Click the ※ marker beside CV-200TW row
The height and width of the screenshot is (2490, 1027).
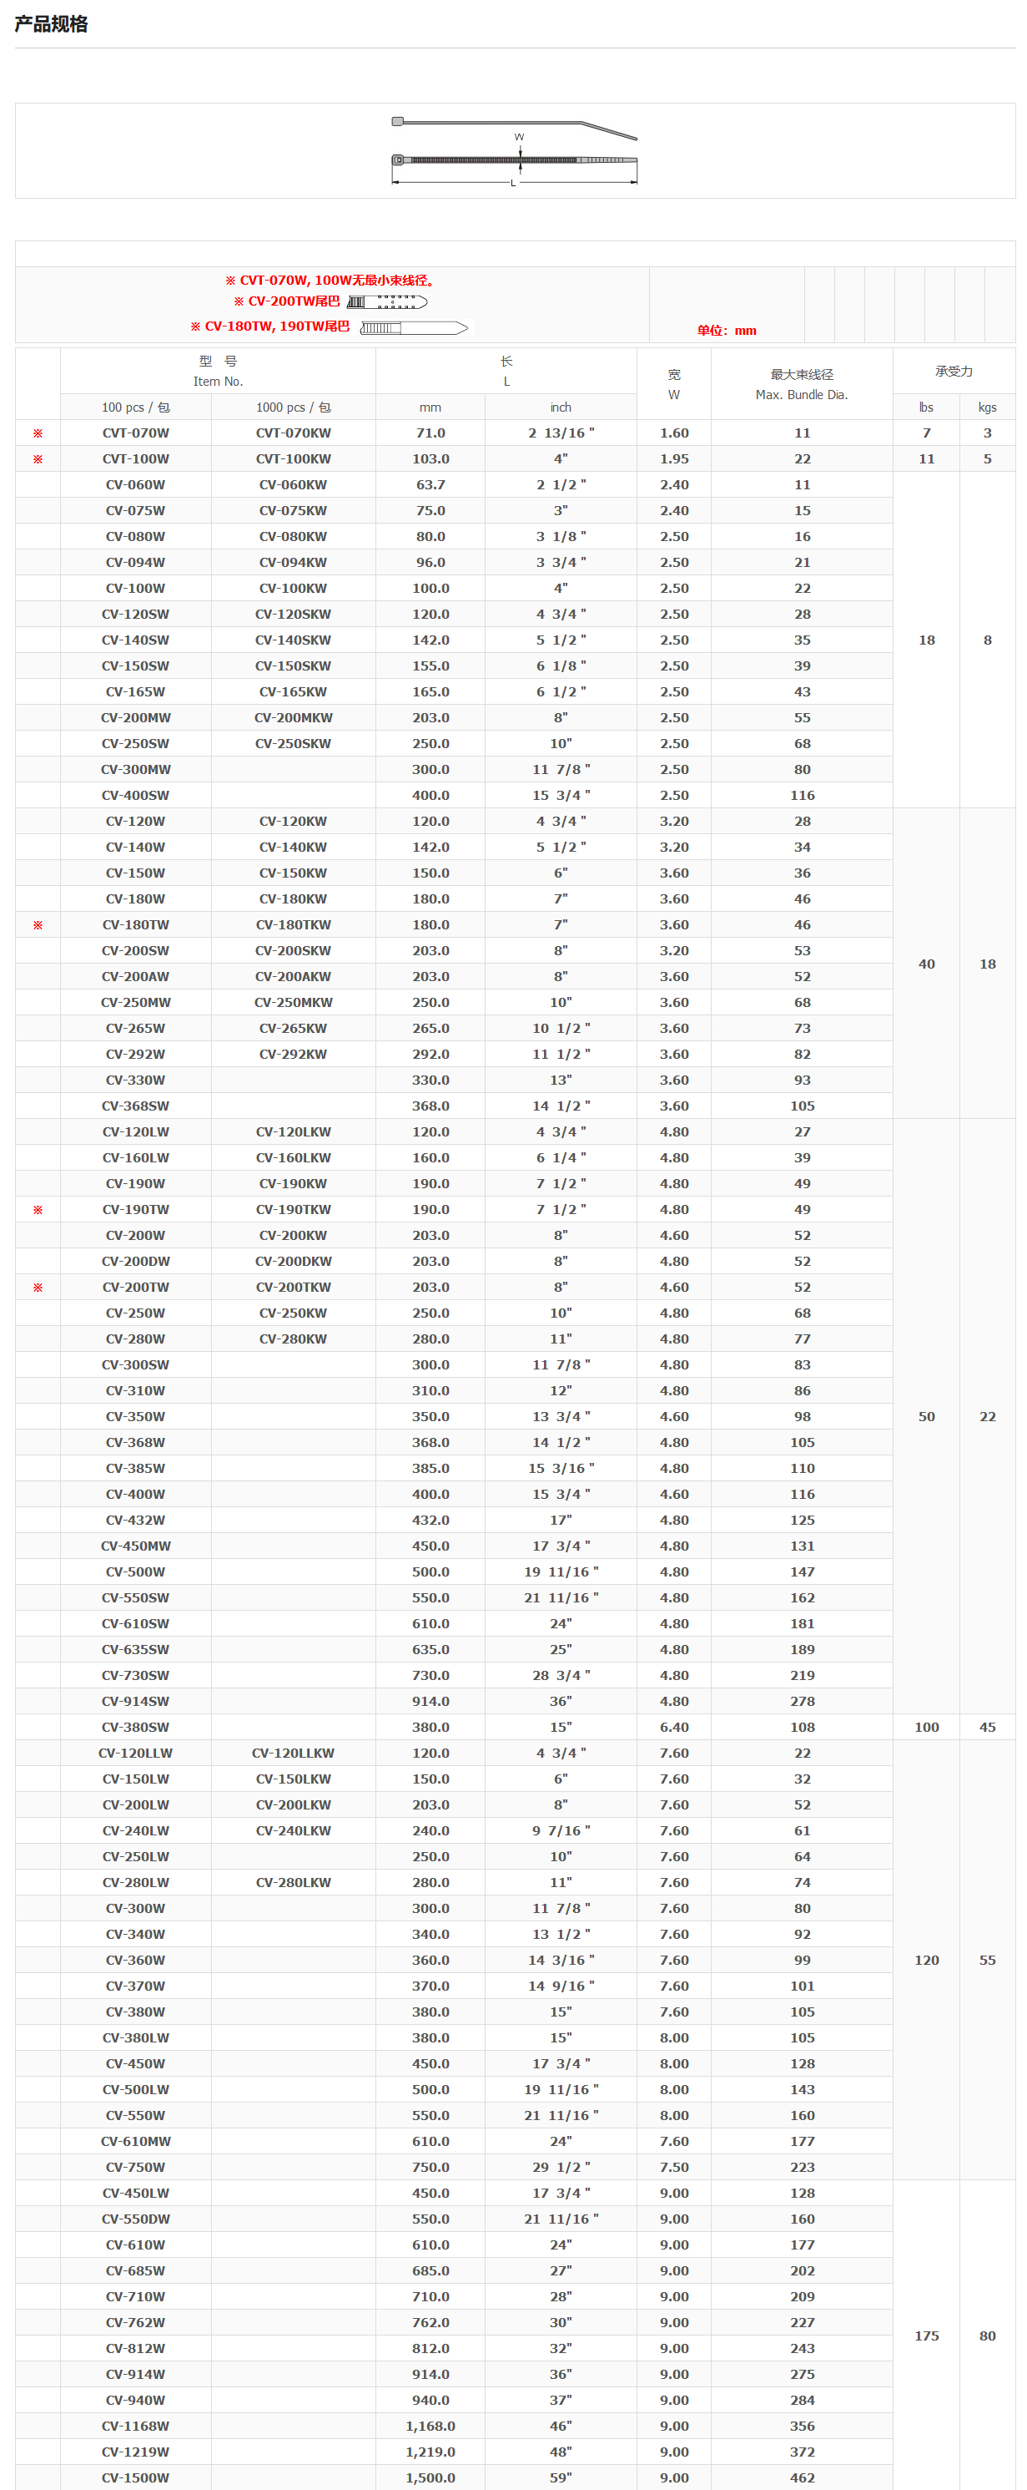pyautogui.click(x=38, y=1288)
